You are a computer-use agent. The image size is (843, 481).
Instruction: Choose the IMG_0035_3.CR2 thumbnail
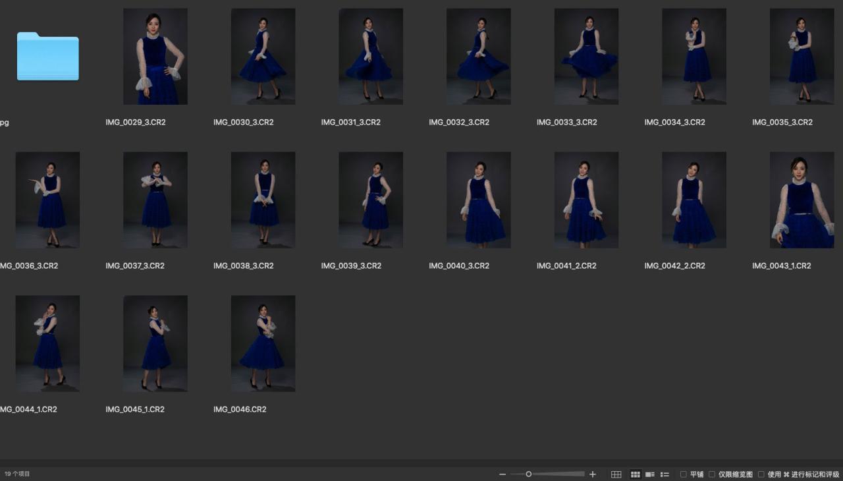click(x=802, y=57)
